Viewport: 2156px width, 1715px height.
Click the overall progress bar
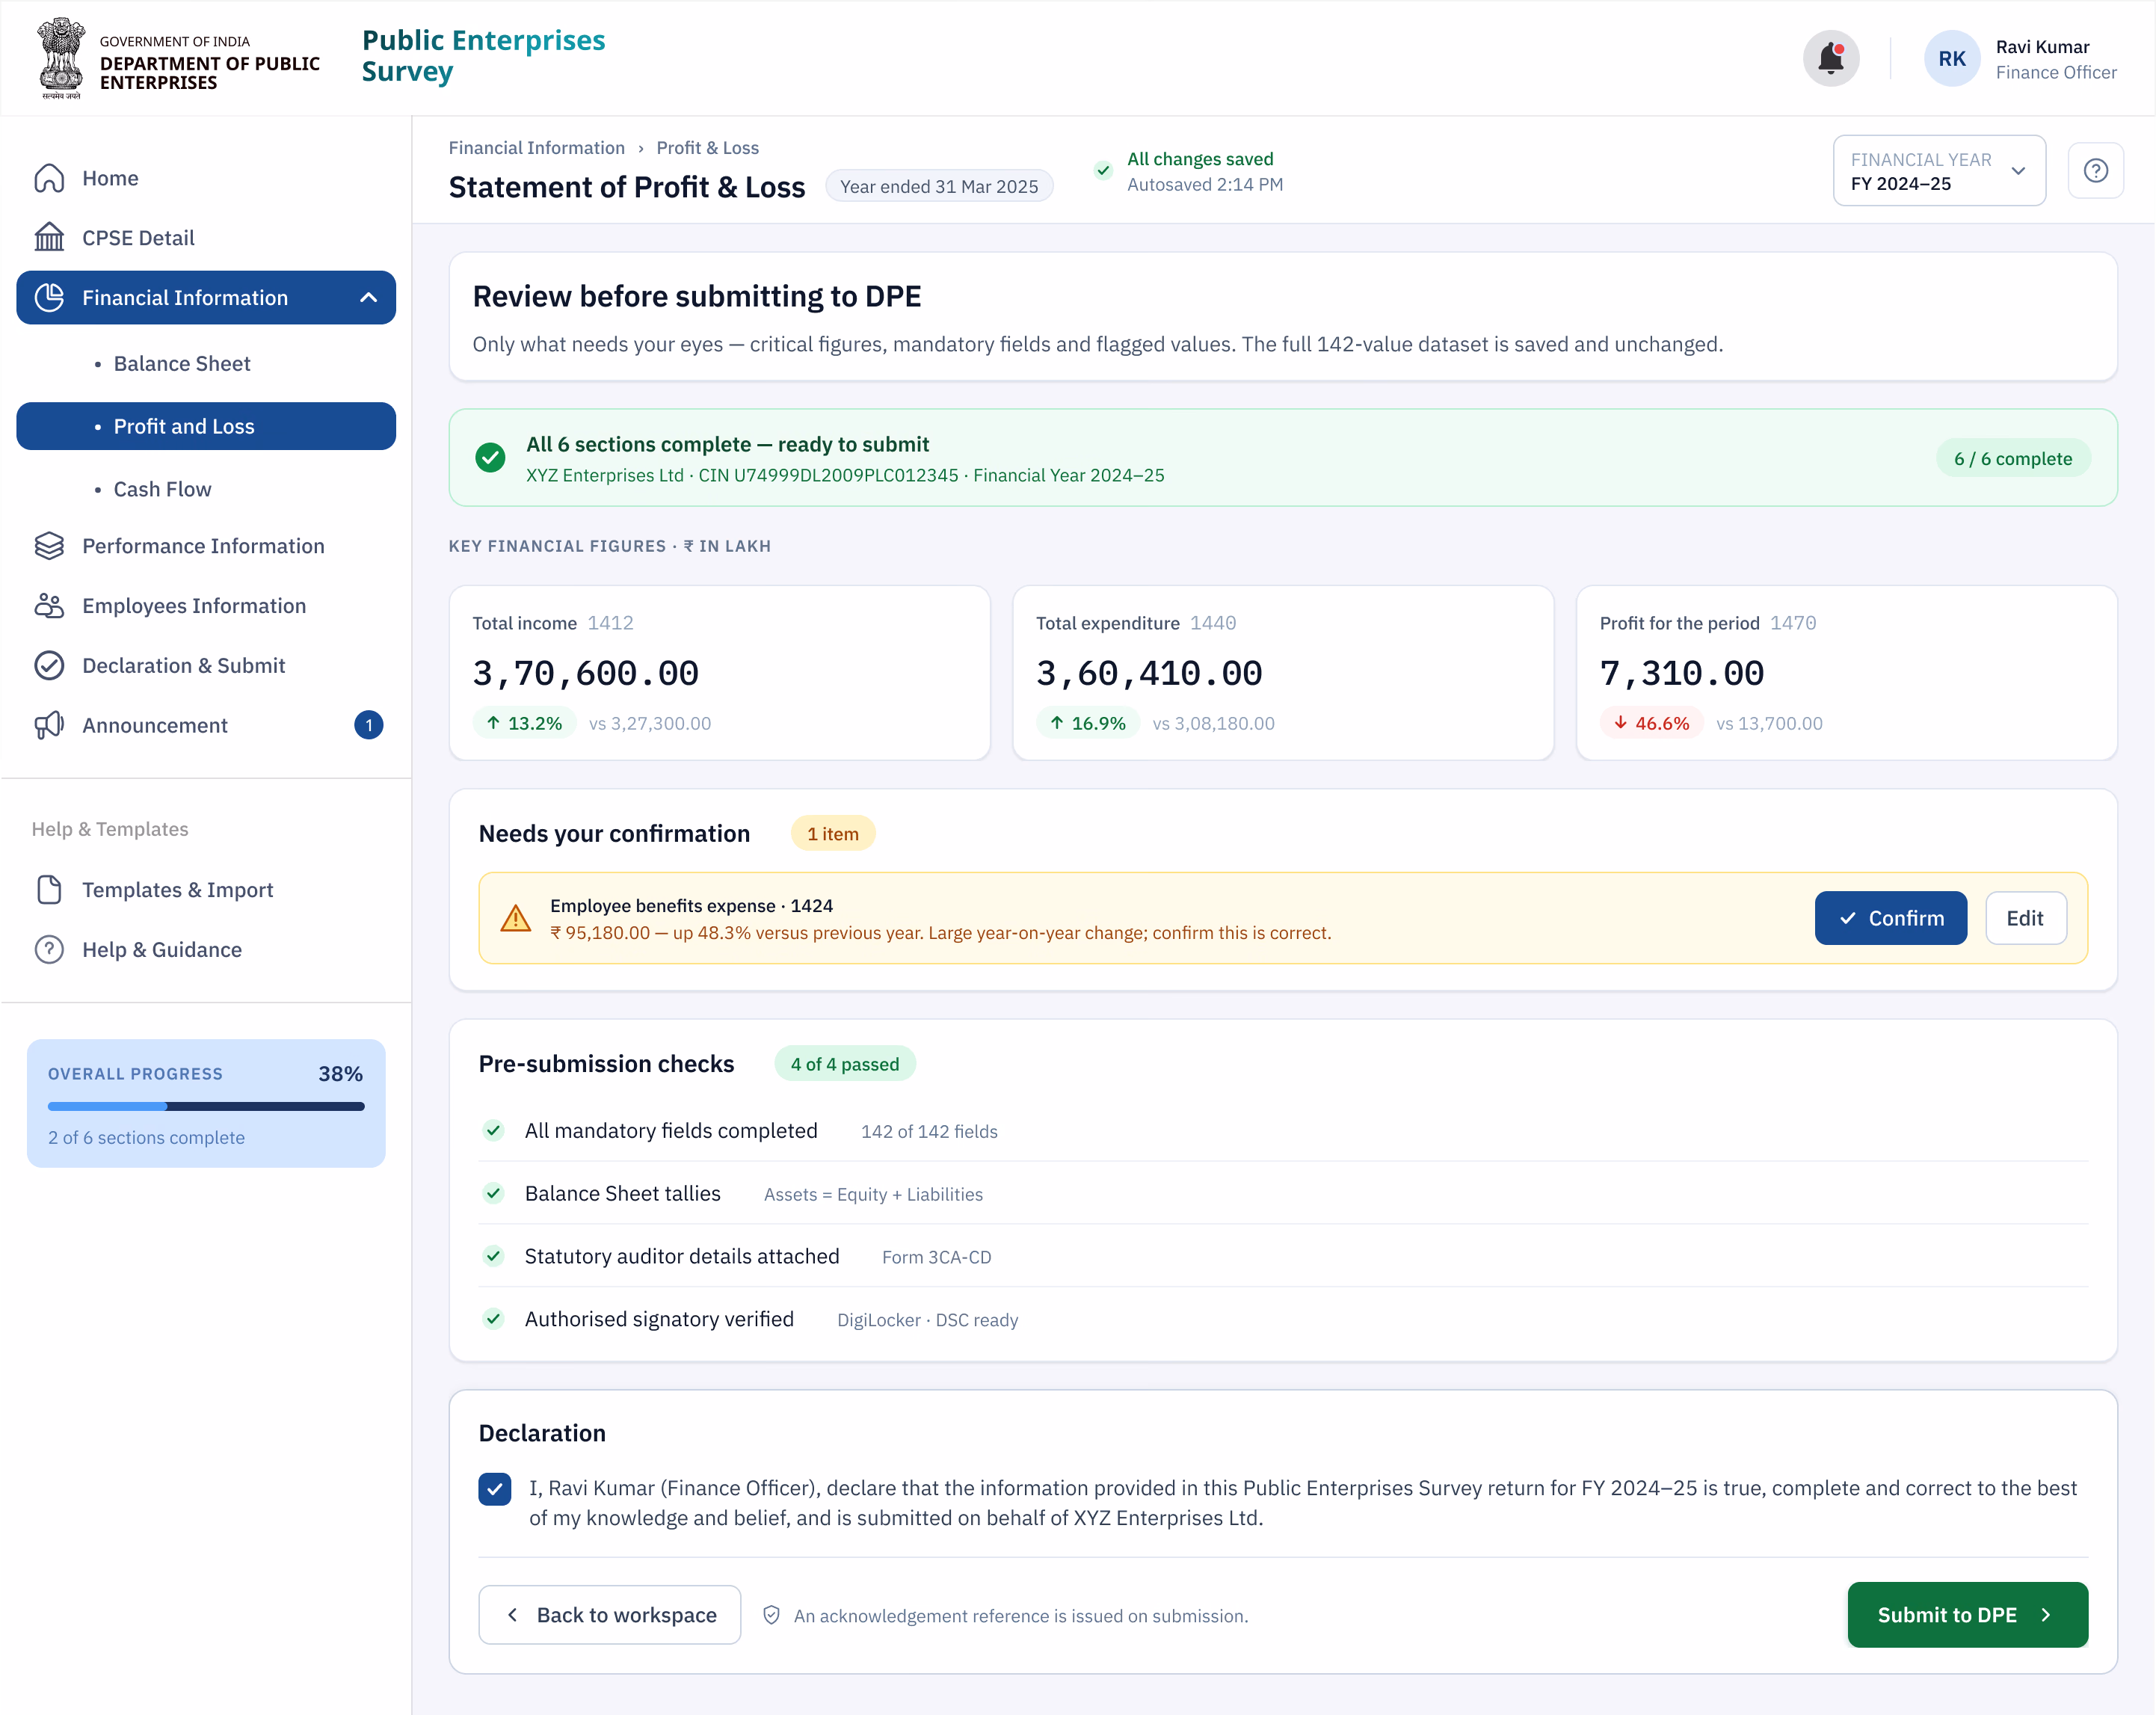[x=206, y=1106]
